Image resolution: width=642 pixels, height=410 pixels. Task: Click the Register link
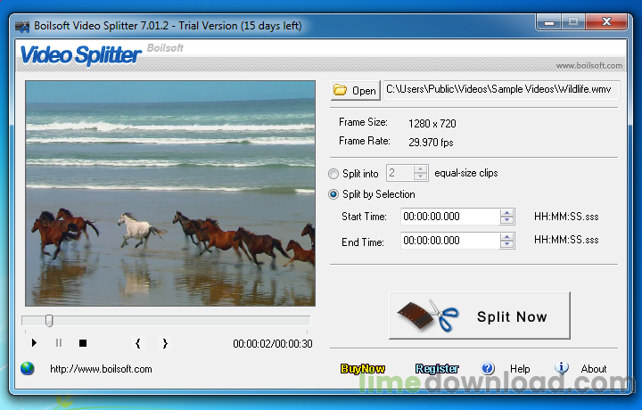point(437,369)
